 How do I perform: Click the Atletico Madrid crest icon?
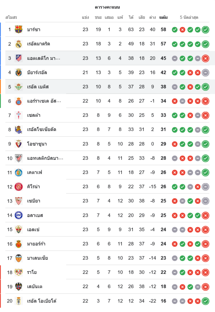click(19, 58)
